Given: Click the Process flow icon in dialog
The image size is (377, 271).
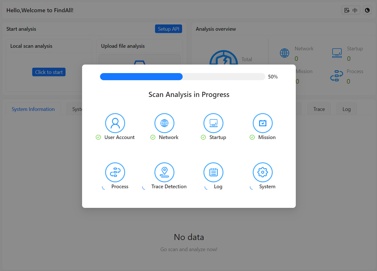Looking at the screenshot, I should point(115,172).
